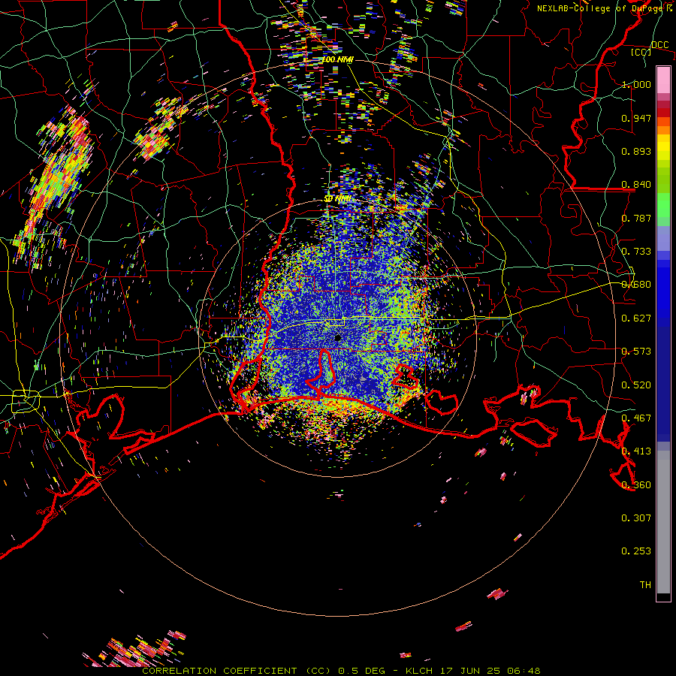Click the 50 NMI range ring label
Image resolution: width=676 pixels, height=676 pixels.
click(x=337, y=199)
